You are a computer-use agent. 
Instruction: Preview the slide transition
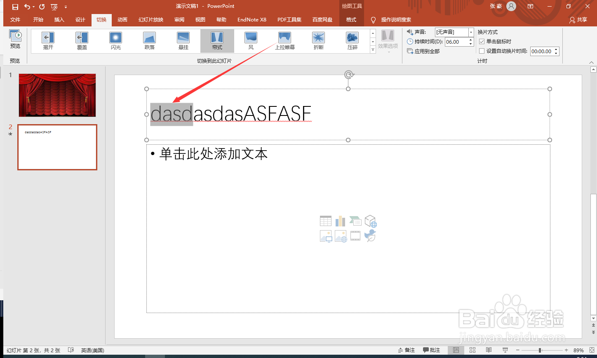tap(15, 40)
